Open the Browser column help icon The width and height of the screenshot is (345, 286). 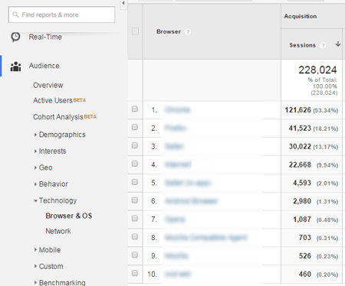coord(188,32)
